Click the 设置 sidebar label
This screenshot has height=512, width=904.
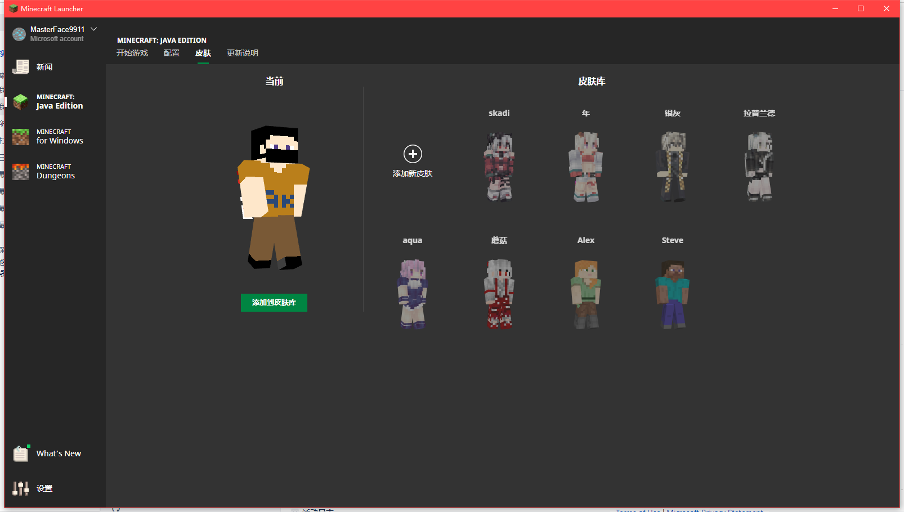tap(44, 488)
